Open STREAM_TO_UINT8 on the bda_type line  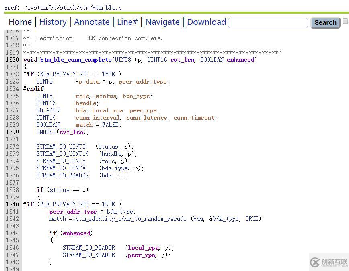[x=61, y=168]
